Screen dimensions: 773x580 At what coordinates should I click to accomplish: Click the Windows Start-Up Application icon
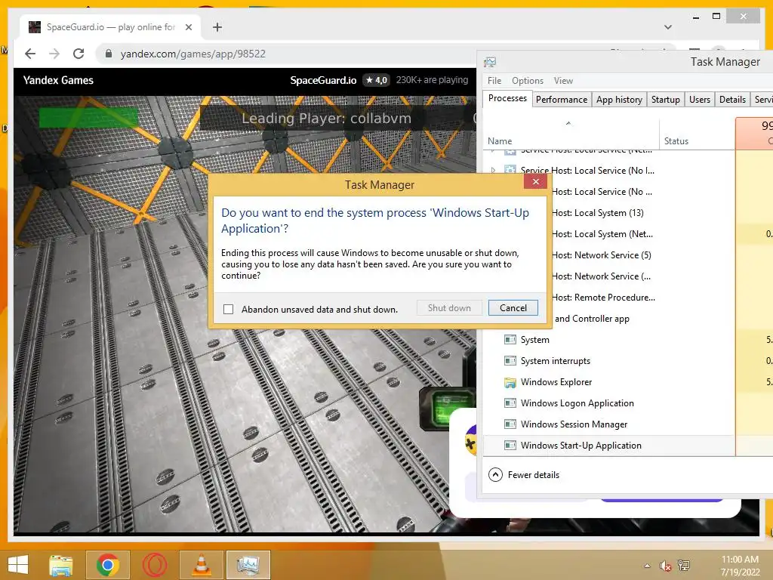click(510, 446)
